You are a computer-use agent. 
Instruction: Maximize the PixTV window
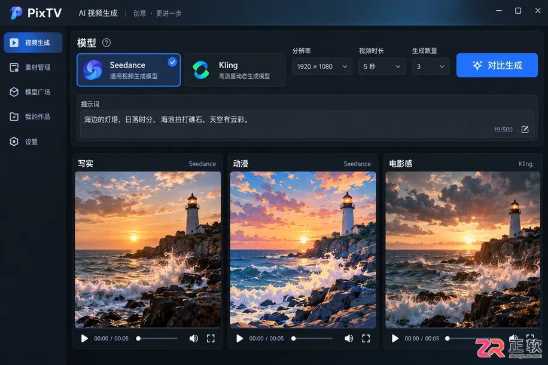click(518, 11)
